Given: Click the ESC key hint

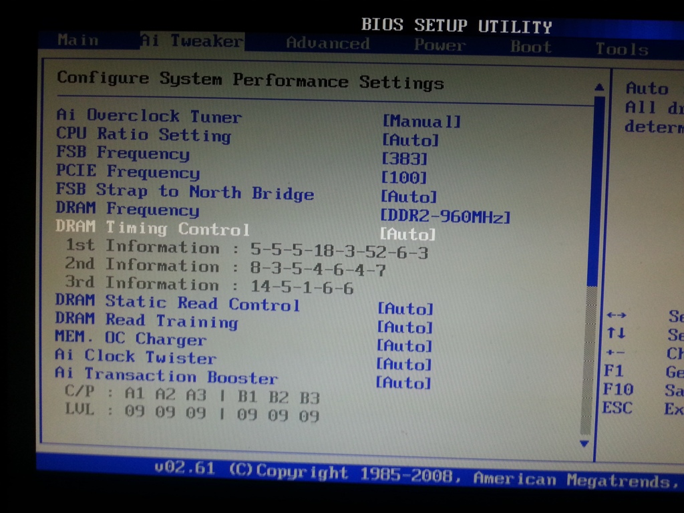Looking at the screenshot, I should pos(617,408).
